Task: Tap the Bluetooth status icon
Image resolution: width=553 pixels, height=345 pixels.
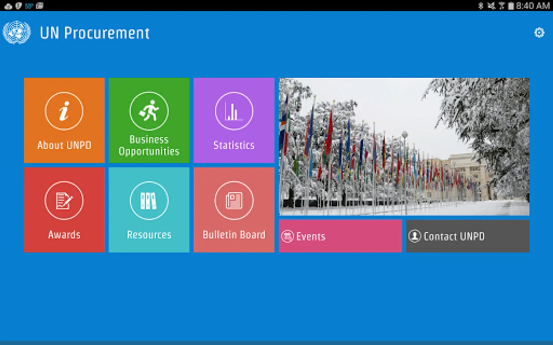Action: coord(480,6)
